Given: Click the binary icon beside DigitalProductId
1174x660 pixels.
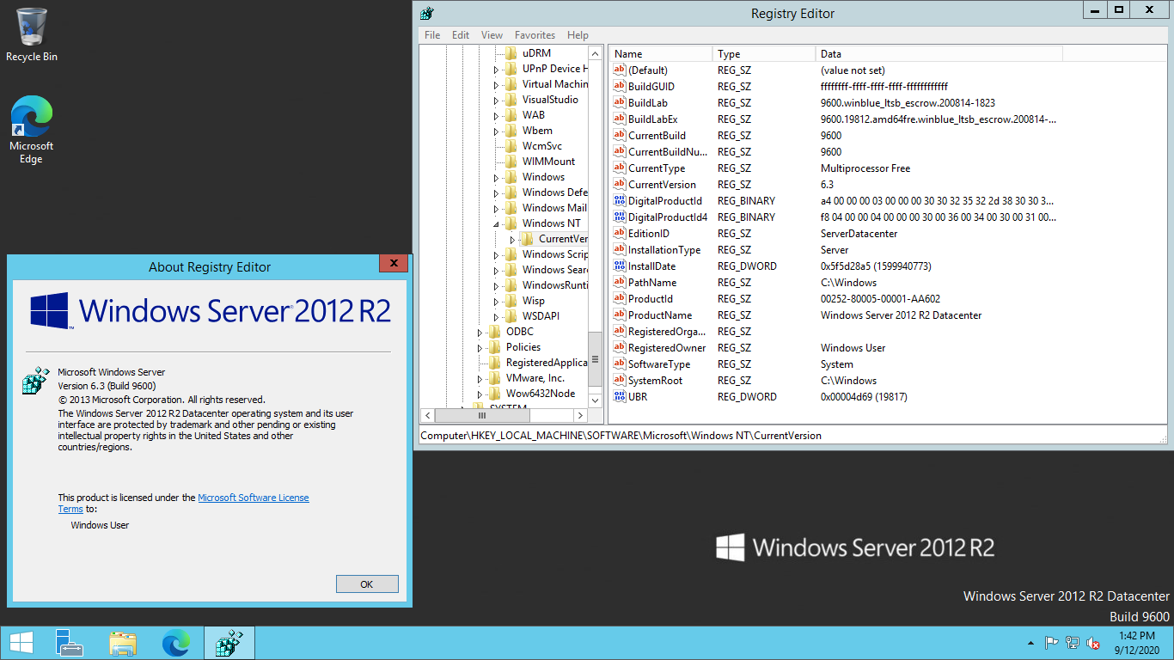Looking at the screenshot, I should tap(619, 200).
